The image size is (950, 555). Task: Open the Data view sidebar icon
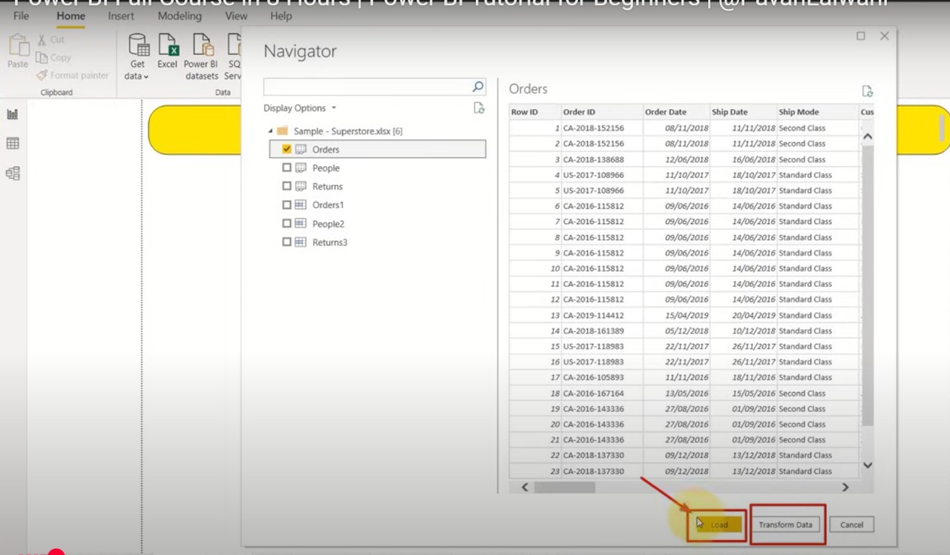click(13, 144)
